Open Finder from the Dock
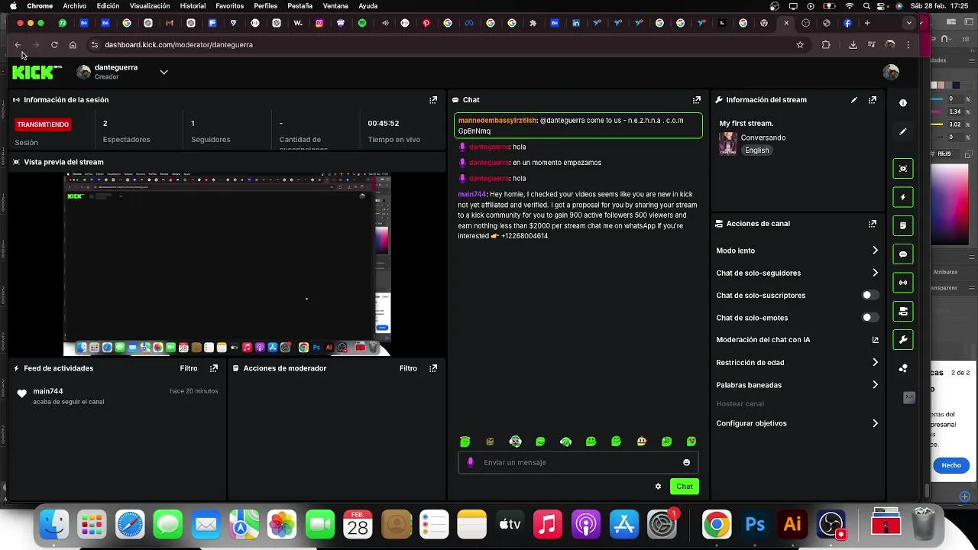The height and width of the screenshot is (550, 978). (54, 525)
